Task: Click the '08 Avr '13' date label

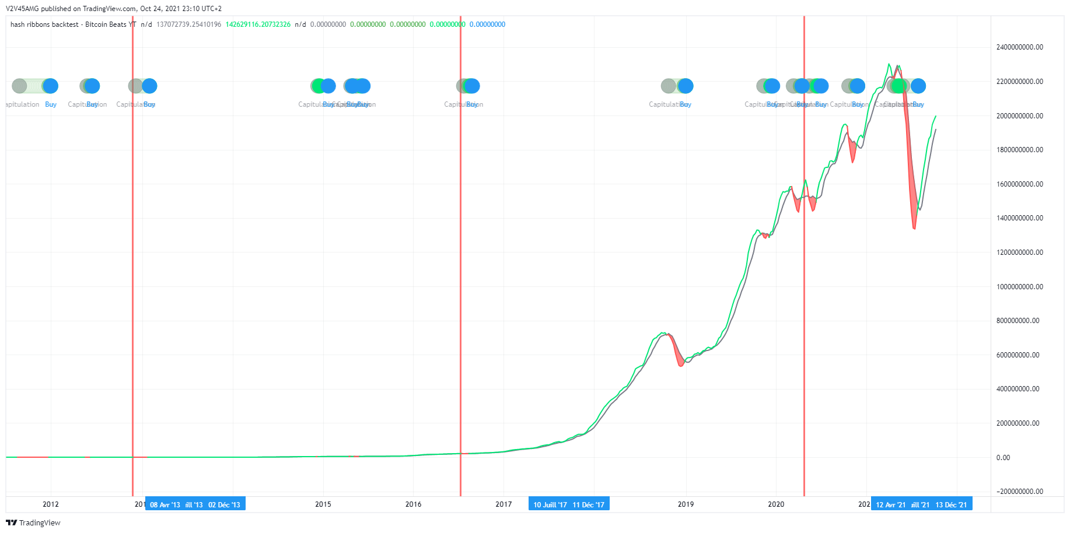Action: click(x=165, y=504)
